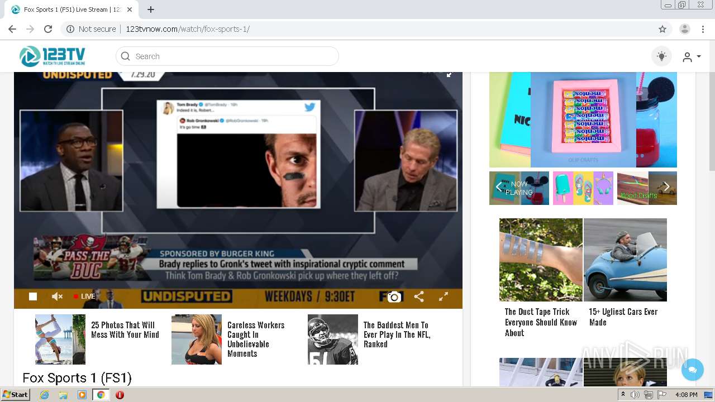The width and height of the screenshot is (715, 402).
Task: Go back in browser history
Action: pos(12,29)
